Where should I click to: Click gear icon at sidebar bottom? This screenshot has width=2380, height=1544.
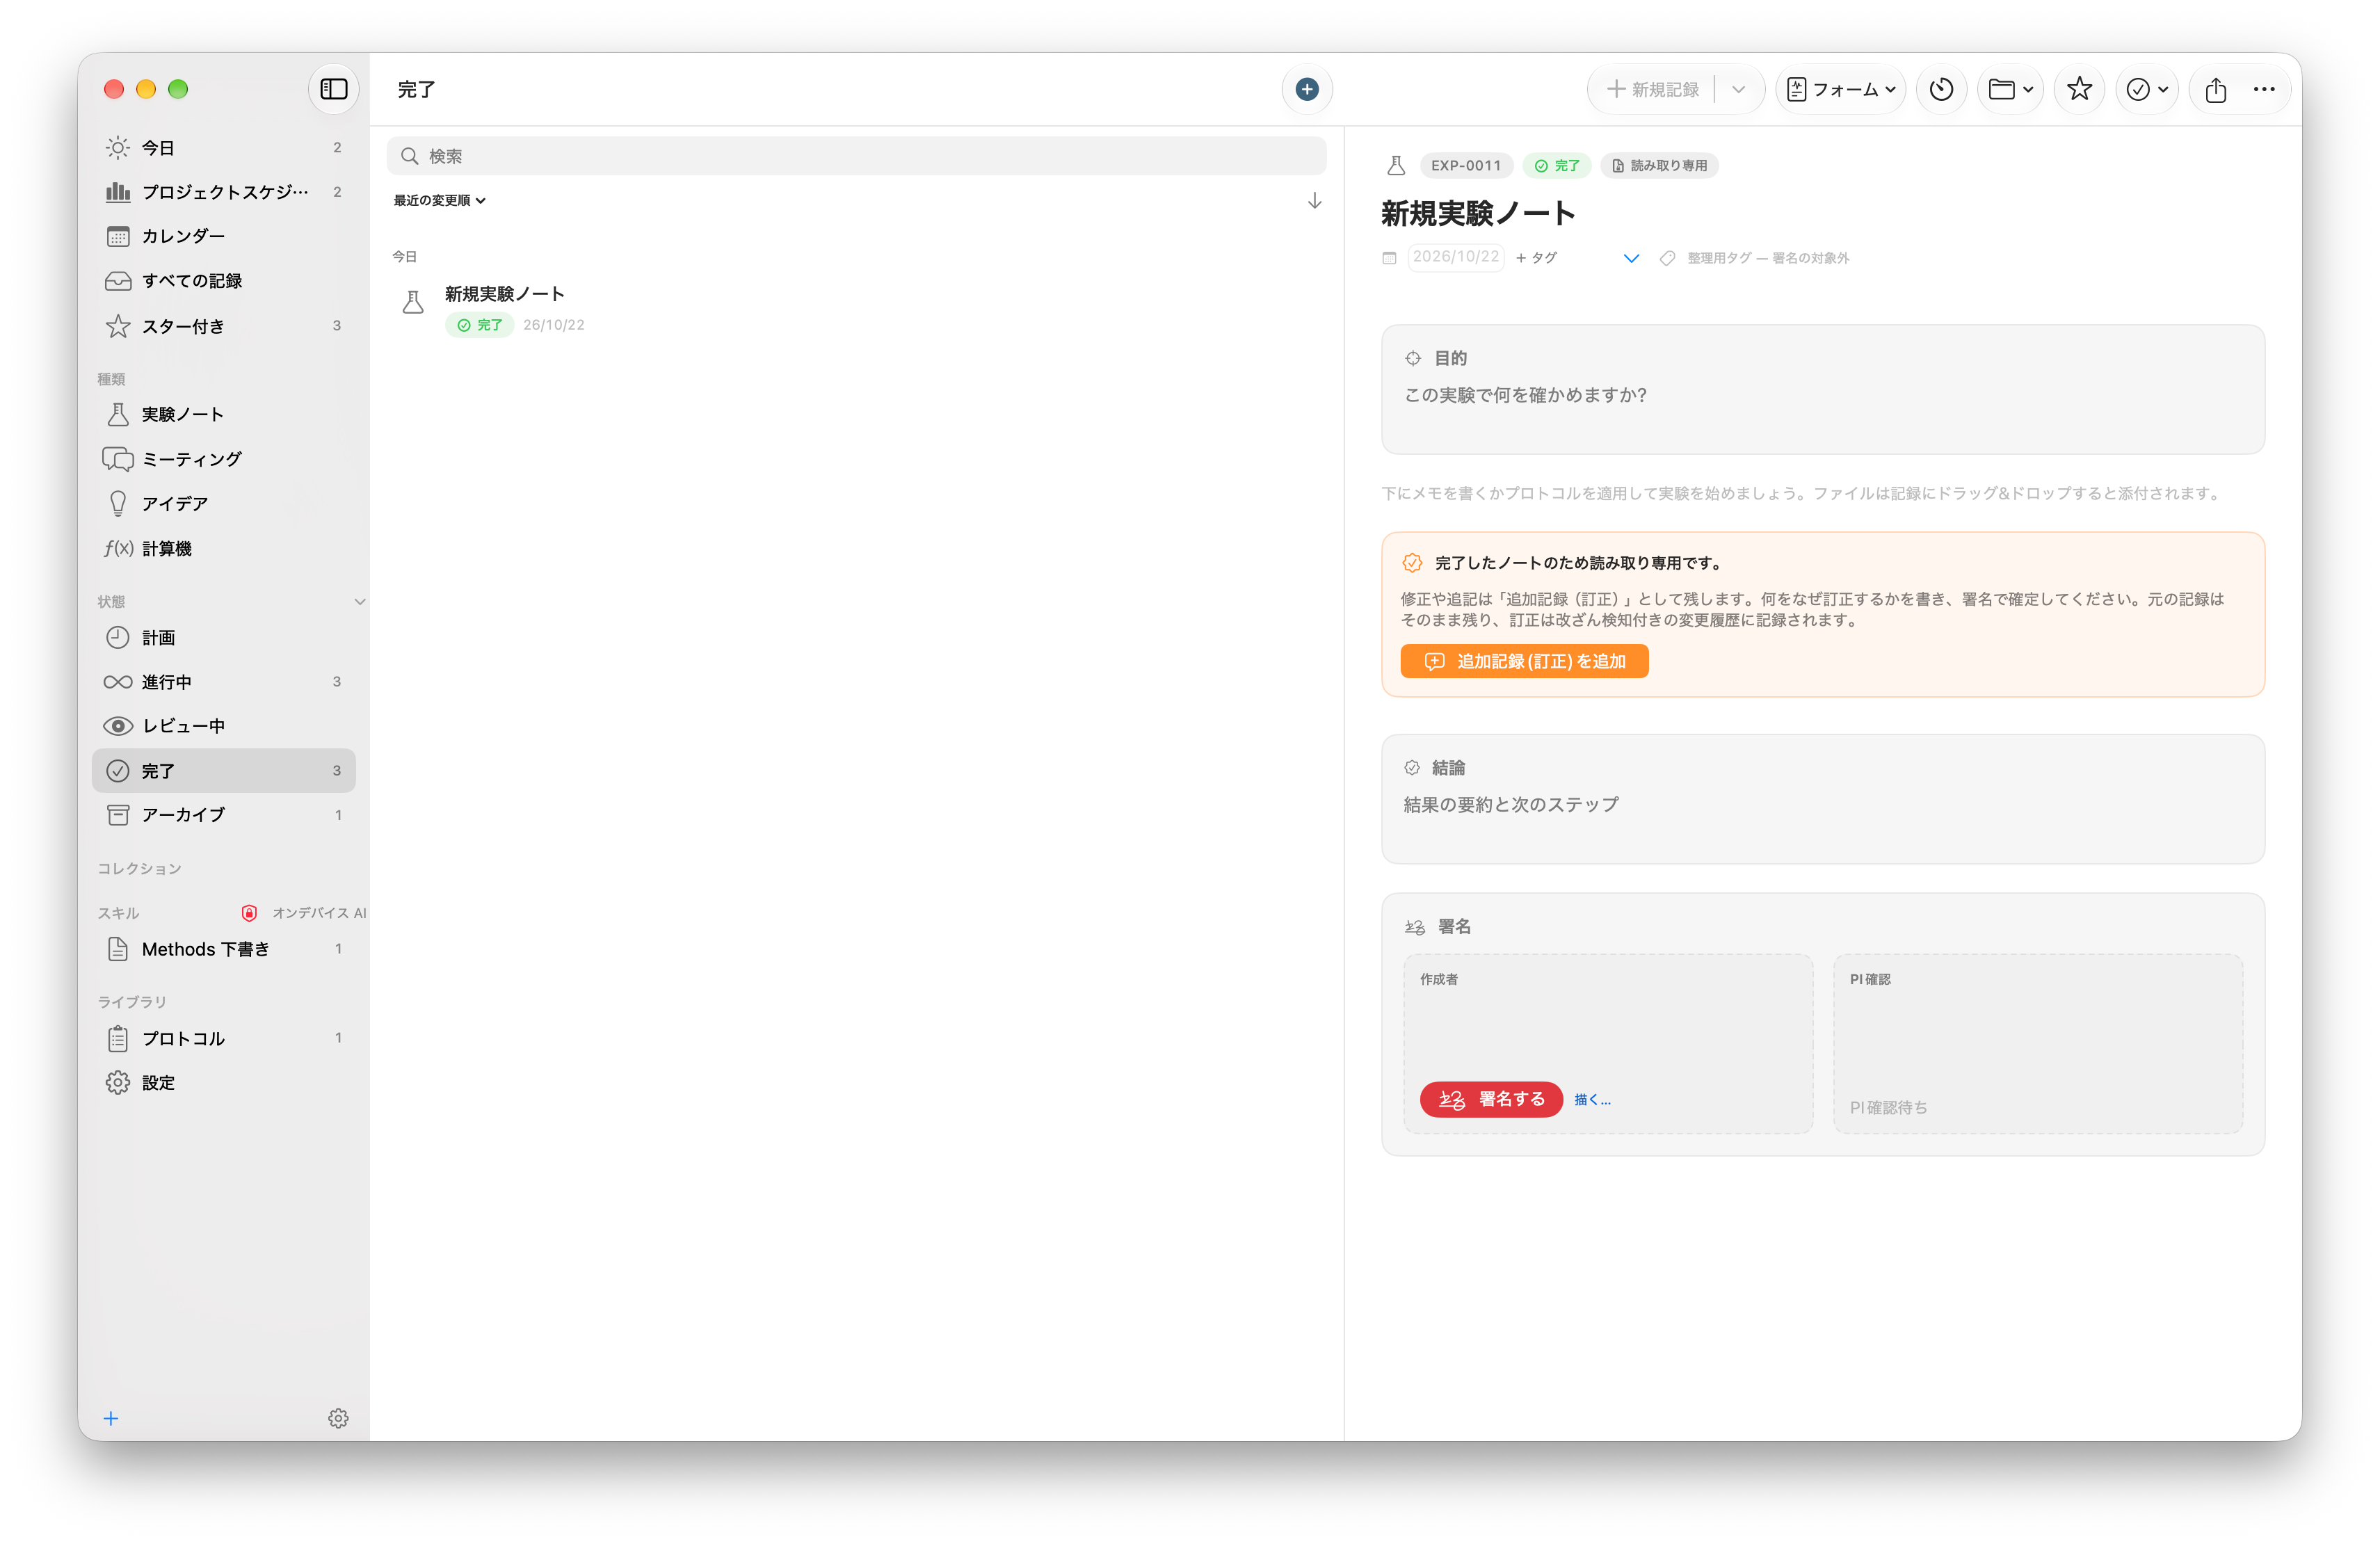coord(338,1419)
